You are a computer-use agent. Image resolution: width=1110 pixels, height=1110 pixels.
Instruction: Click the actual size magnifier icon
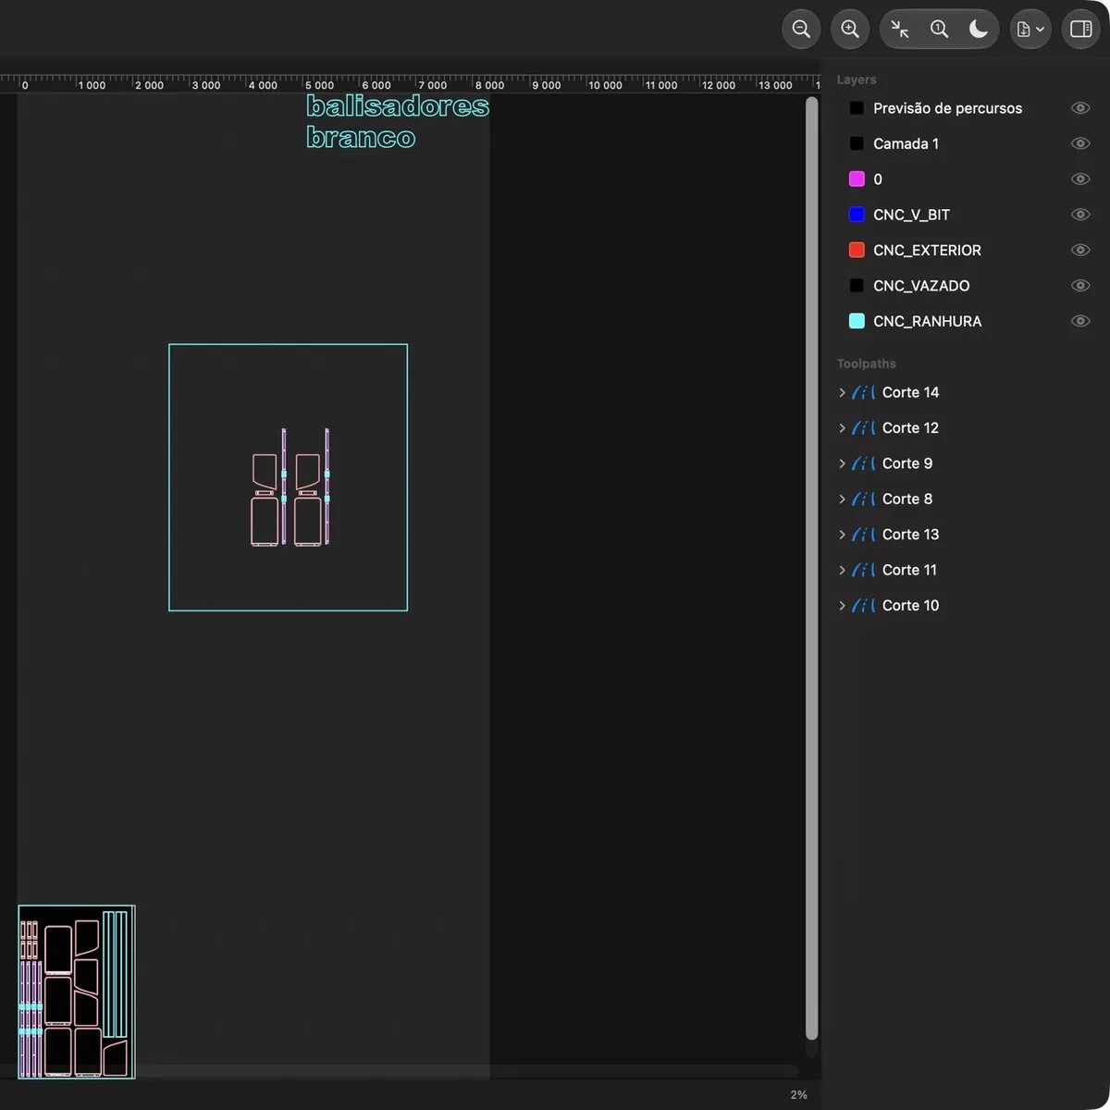939,30
